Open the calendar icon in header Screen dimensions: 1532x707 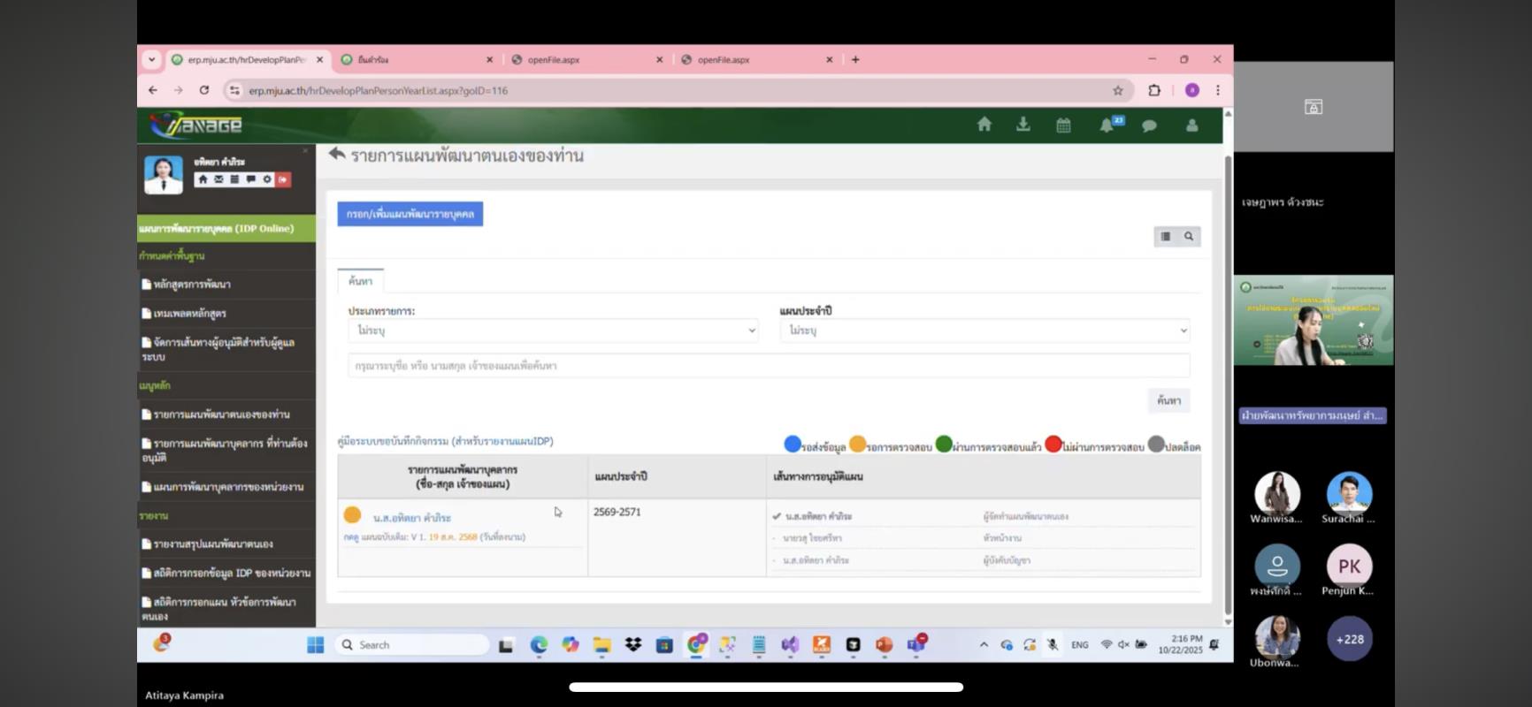[x=1063, y=125]
